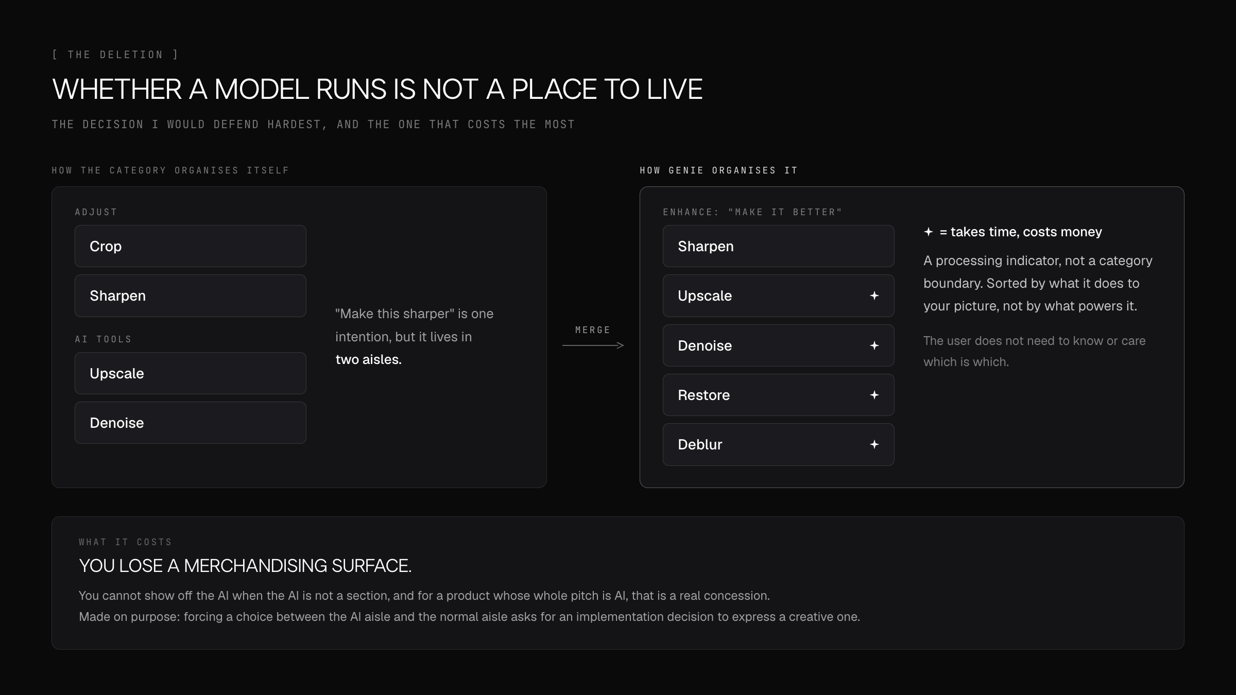Image resolution: width=1236 pixels, height=695 pixels.
Task: Select Sharpen under the Adjust heading
Action: coord(191,296)
